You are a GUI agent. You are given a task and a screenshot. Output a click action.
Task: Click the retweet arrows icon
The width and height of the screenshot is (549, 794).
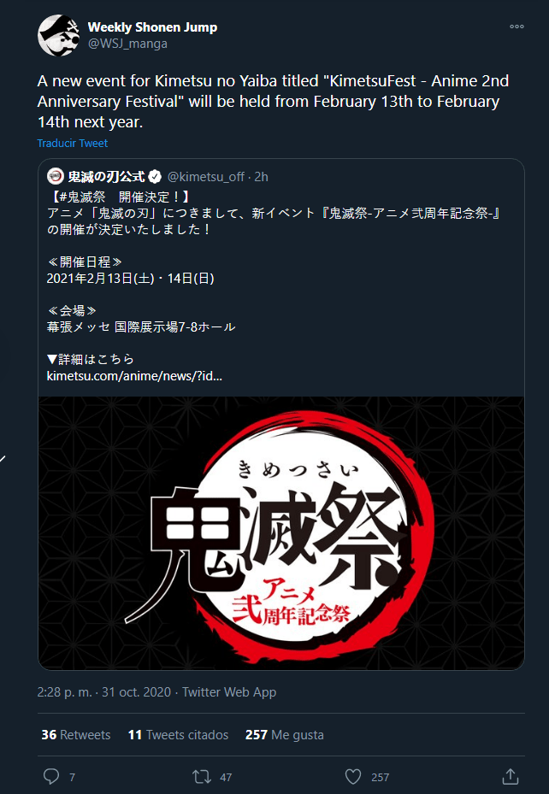(x=202, y=777)
